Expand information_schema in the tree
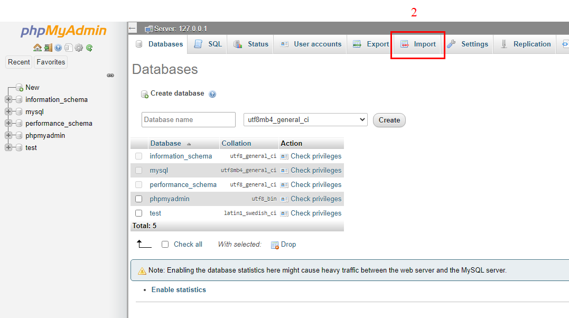The width and height of the screenshot is (569, 318). click(8, 99)
